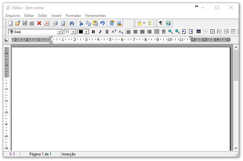Justify the paragraph text
This screenshot has height=161, width=243.
point(142,32)
